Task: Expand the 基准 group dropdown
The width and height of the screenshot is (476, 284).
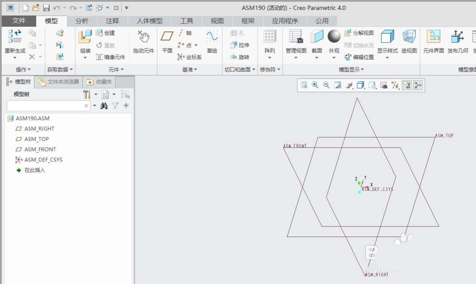Action: [x=189, y=69]
